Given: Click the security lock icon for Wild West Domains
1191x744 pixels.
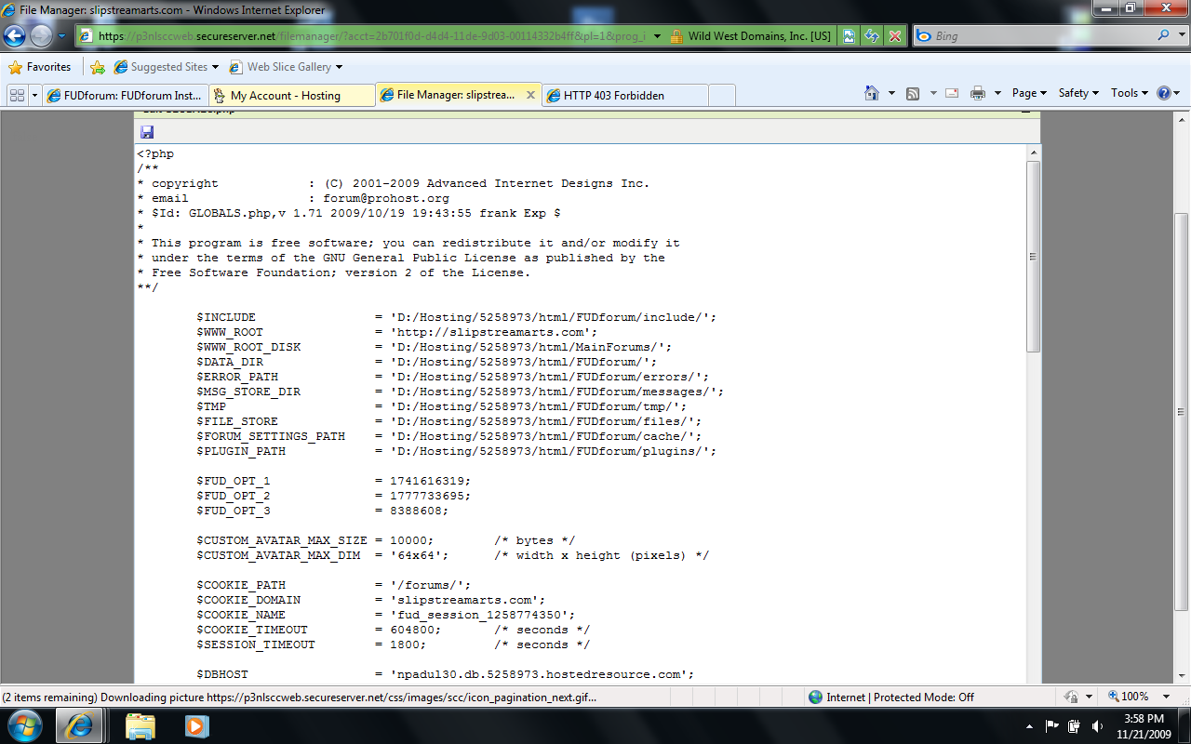Looking at the screenshot, I should [x=676, y=36].
